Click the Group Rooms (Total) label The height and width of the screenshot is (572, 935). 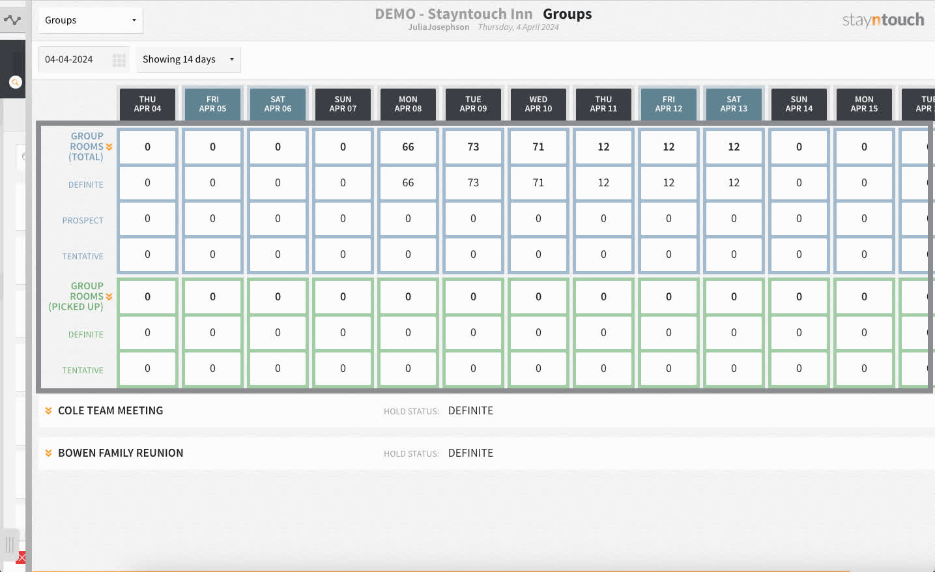[87, 147]
